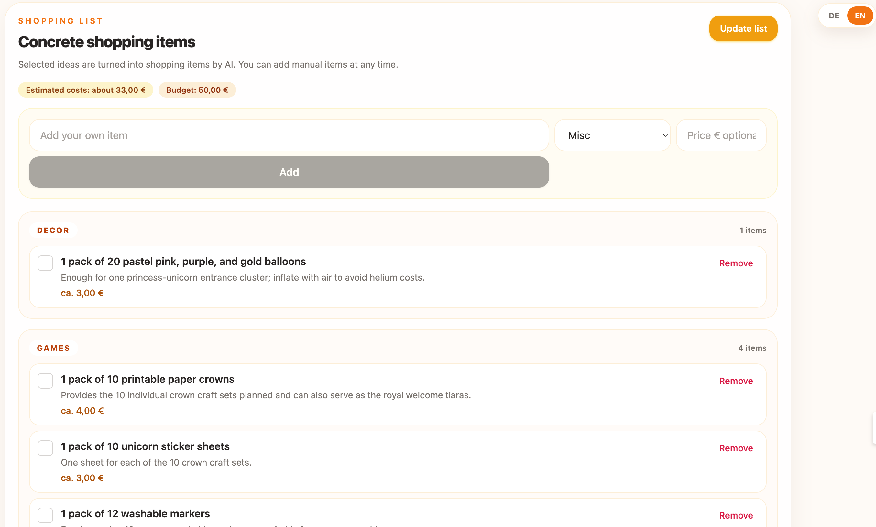Click the gray Add button
Image resolution: width=876 pixels, height=527 pixels.
[289, 172]
